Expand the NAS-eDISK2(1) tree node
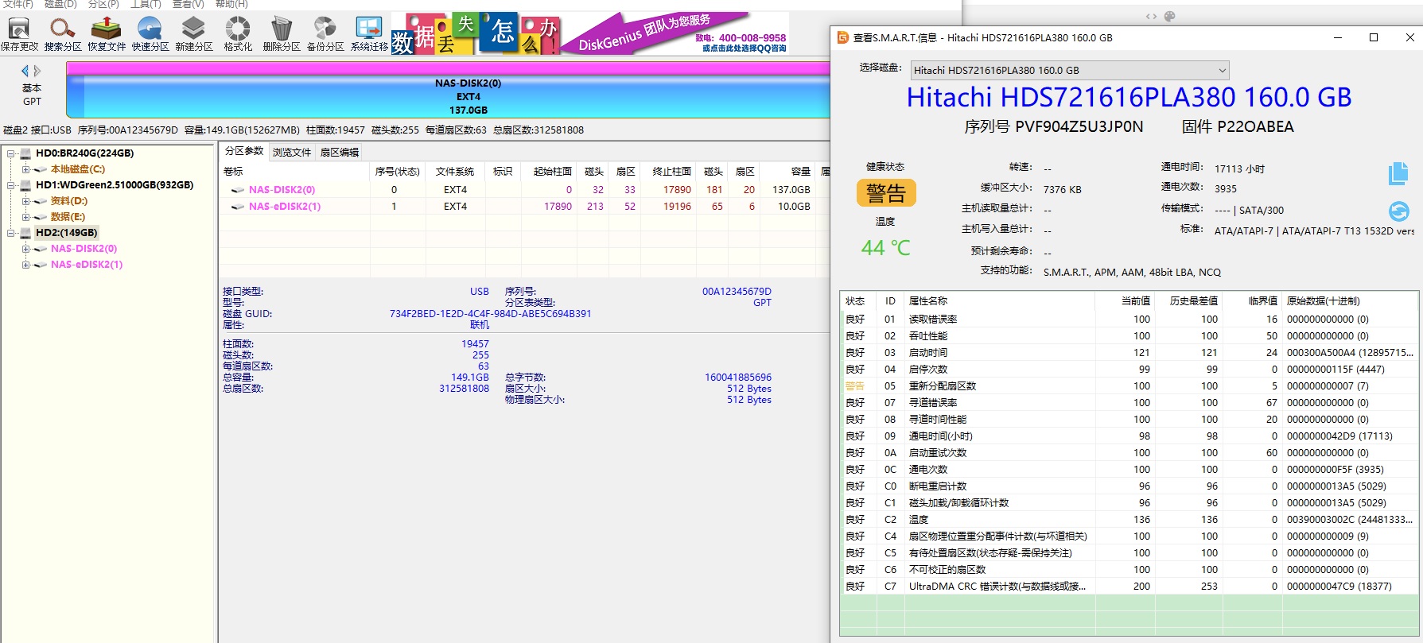The width and height of the screenshot is (1423, 643). [25, 265]
